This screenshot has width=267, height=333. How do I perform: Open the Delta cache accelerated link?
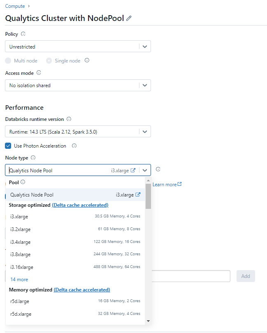tap(80, 205)
